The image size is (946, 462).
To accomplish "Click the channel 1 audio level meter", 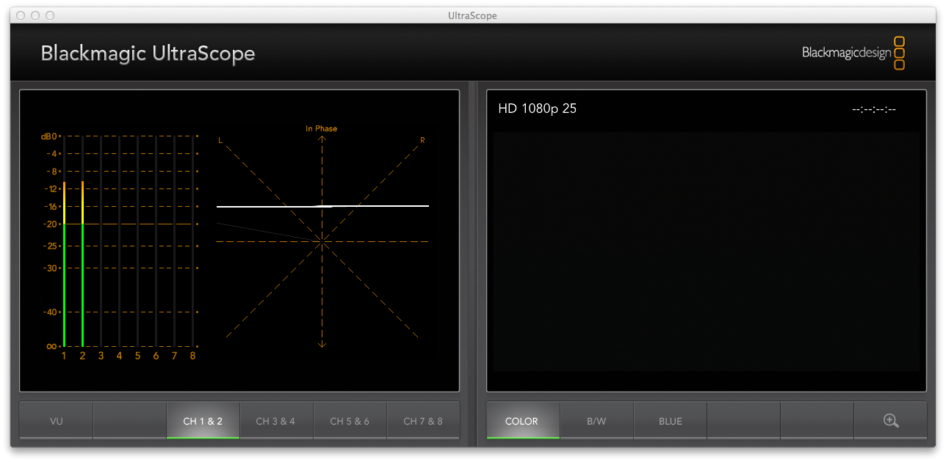I will pyautogui.click(x=65, y=241).
